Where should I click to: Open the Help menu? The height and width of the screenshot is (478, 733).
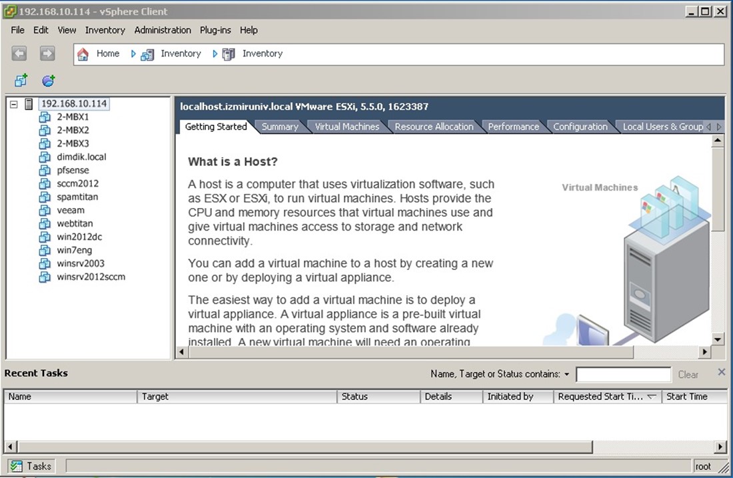(249, 30)
